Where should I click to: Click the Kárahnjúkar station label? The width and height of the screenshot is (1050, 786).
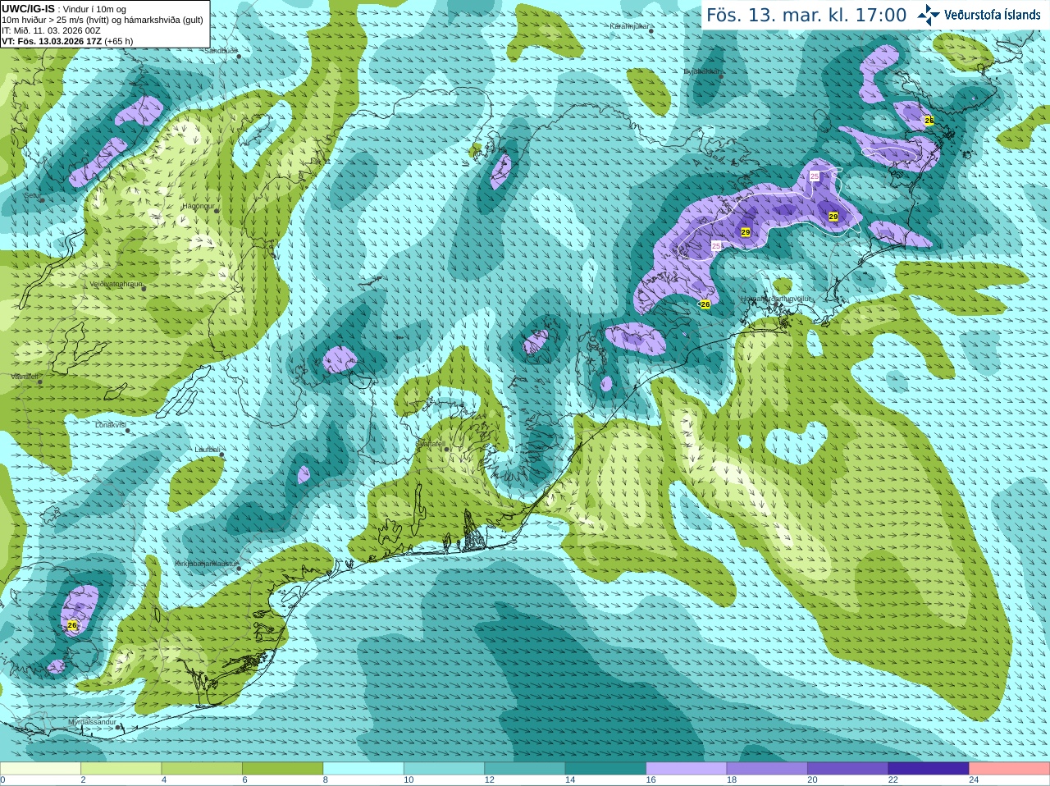point(629,26)
